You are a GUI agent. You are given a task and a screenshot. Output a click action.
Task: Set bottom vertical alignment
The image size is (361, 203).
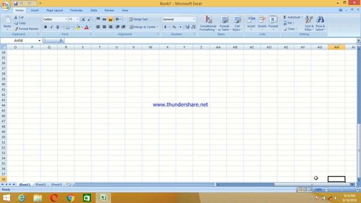click(x=111, y=19)
